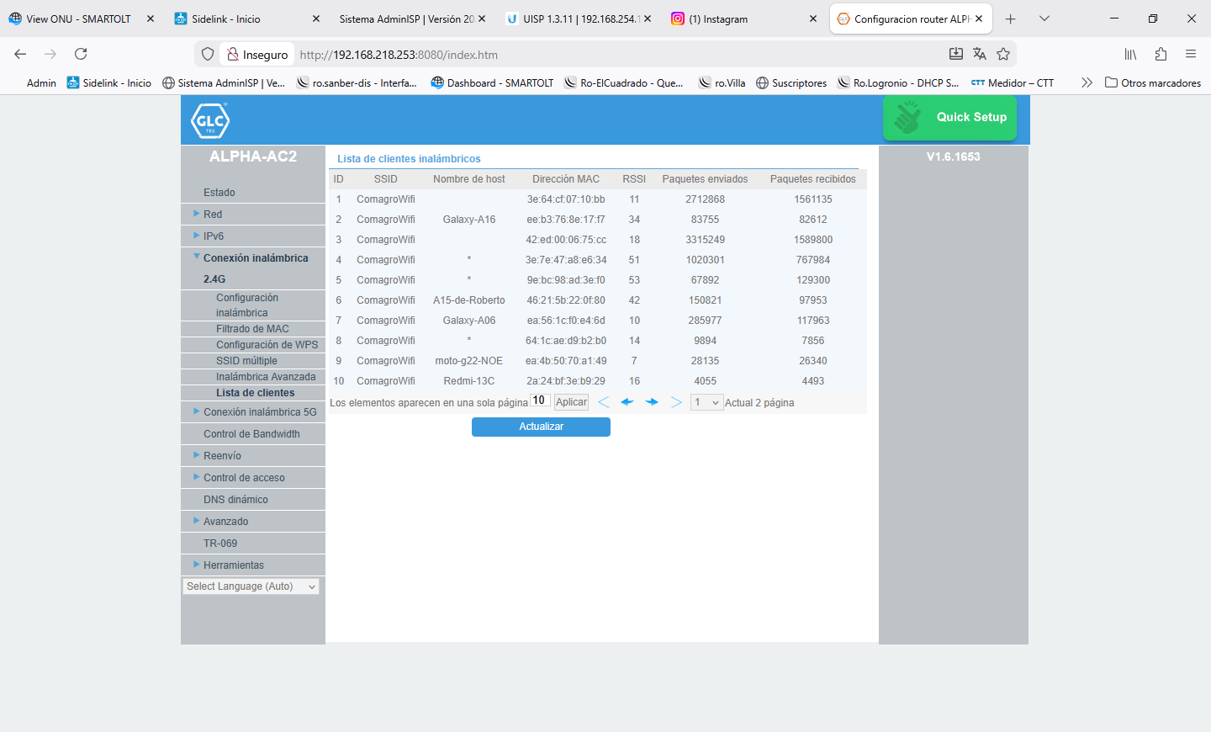
Task: Open the Select Language dropdown
Action: pyautogui.click(x=251, y=586)
